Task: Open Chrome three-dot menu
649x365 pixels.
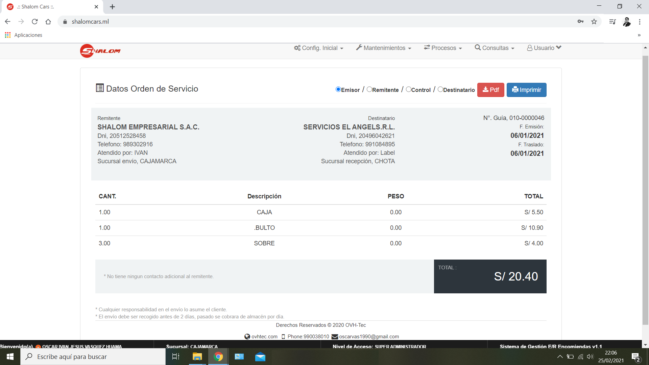Action: 640,22
